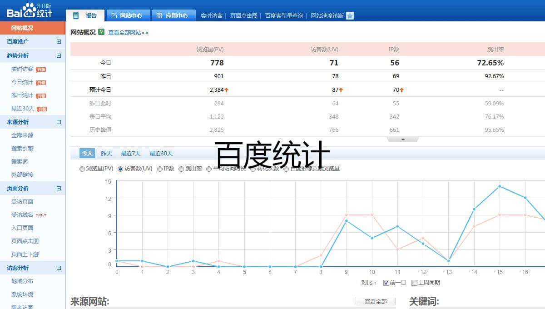Collapse the 页面分析 sidebar section
Screen dimensions: 545x309
tap(59, 188)
